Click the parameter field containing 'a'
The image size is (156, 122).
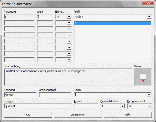(19, 16)
